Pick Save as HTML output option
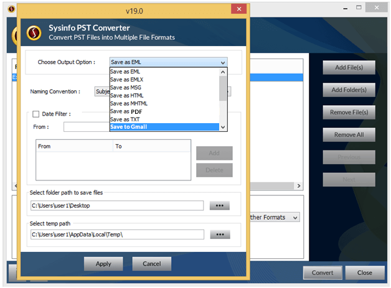The image size is (391, 288). pos(164,96)
